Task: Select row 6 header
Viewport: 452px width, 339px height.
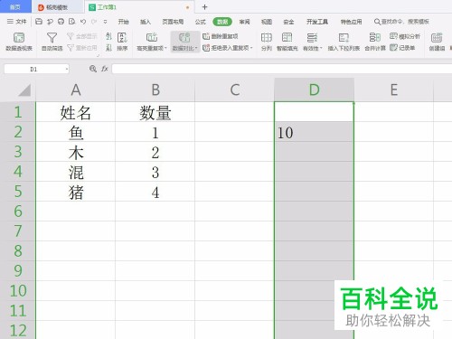Action: coord(18,212)
